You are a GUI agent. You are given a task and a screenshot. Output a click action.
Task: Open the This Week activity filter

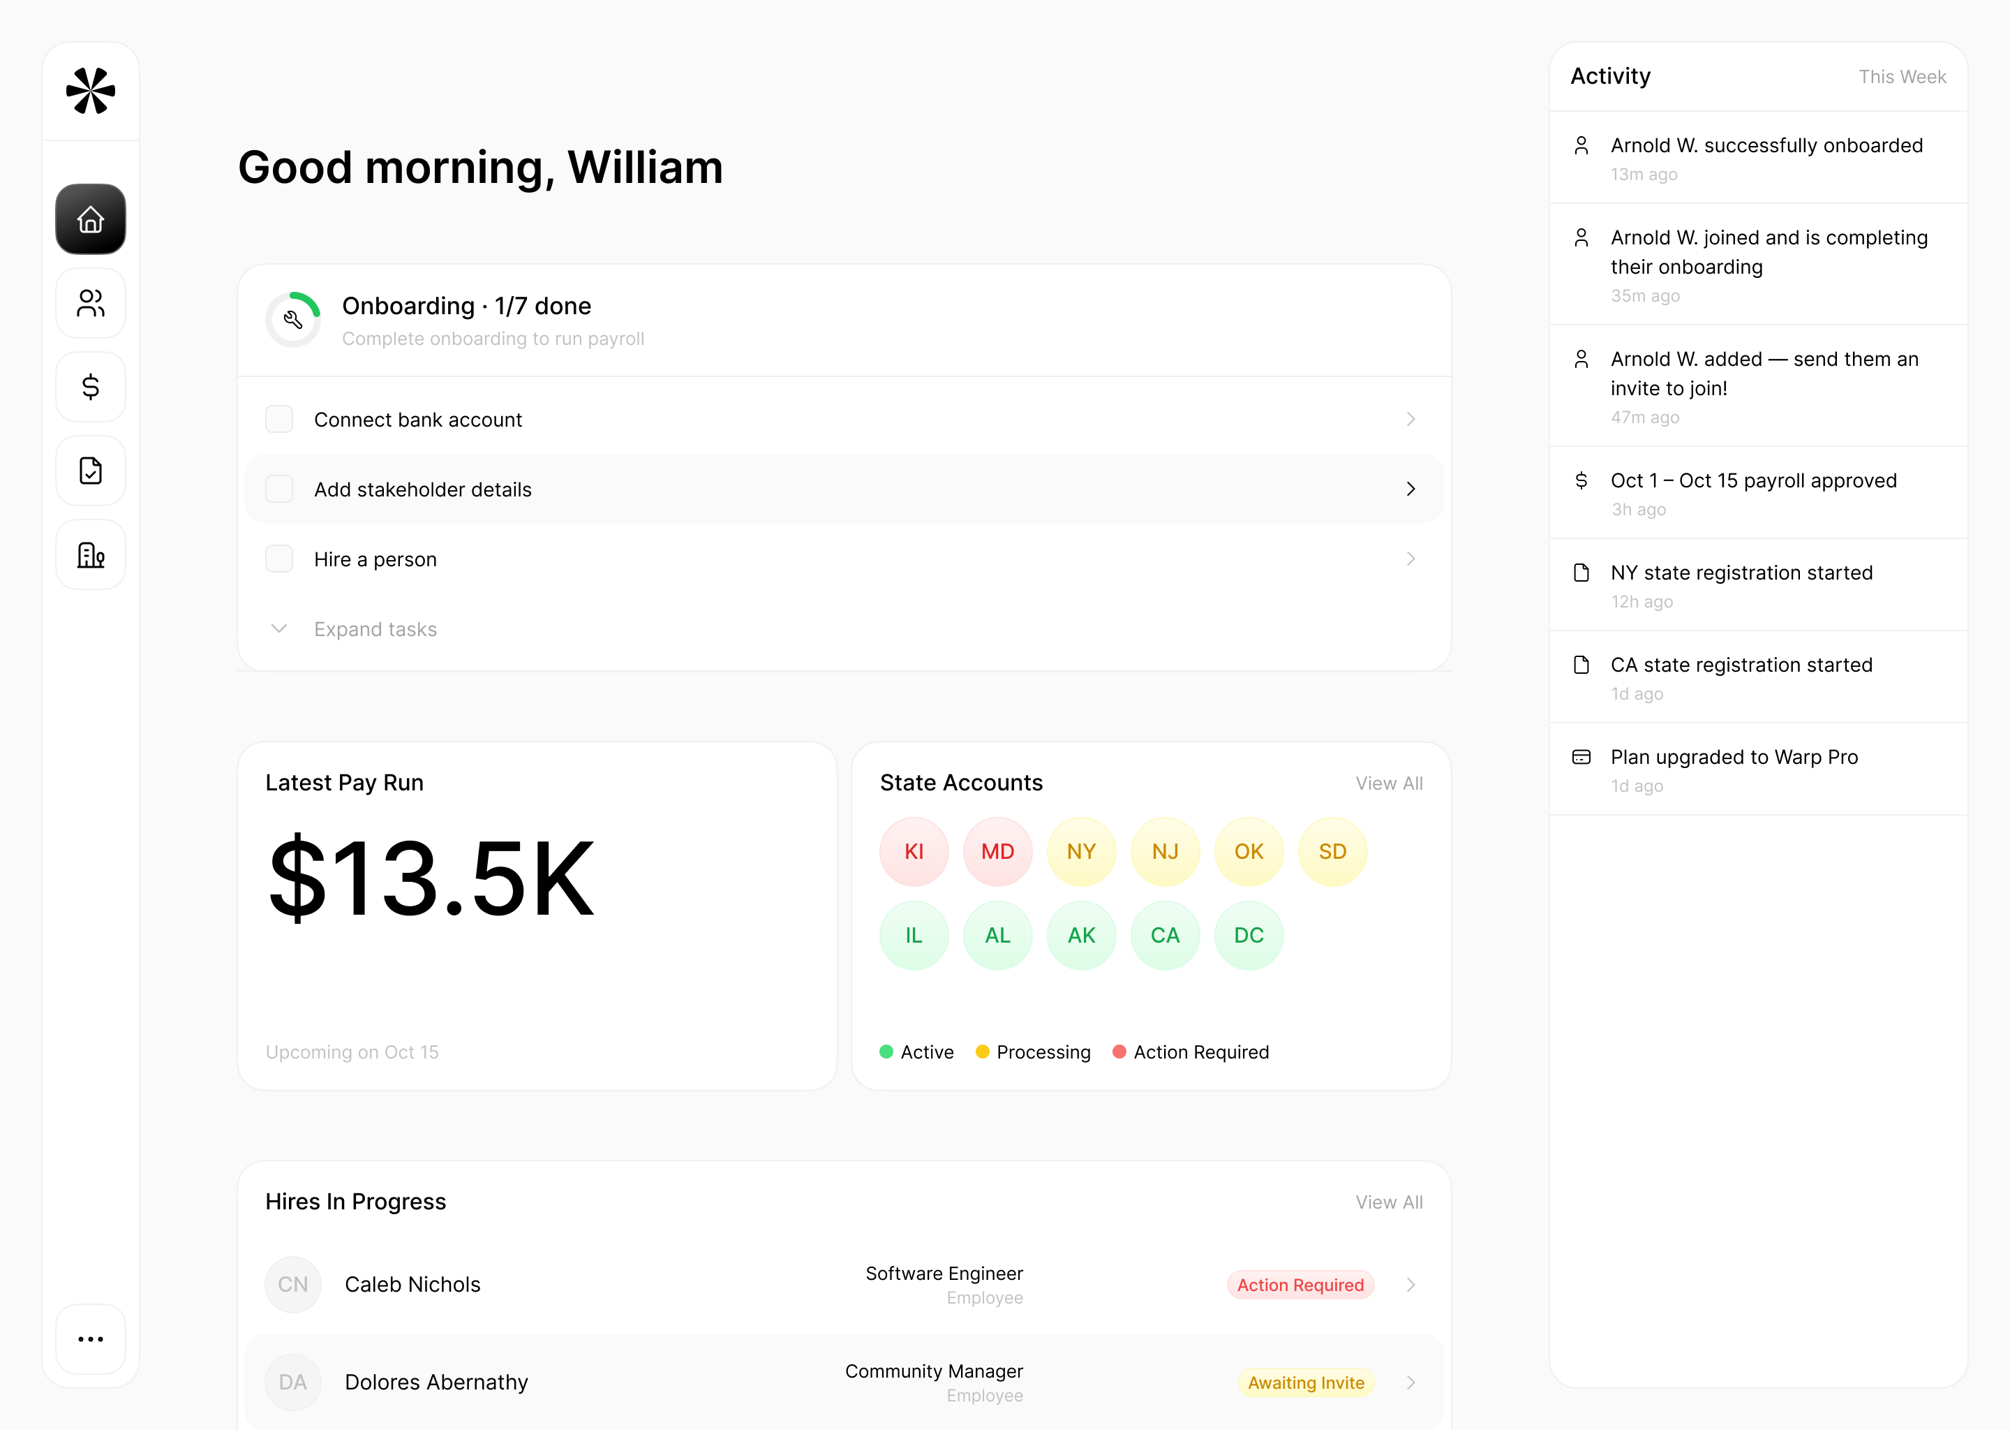click(x=1901, y=77)
